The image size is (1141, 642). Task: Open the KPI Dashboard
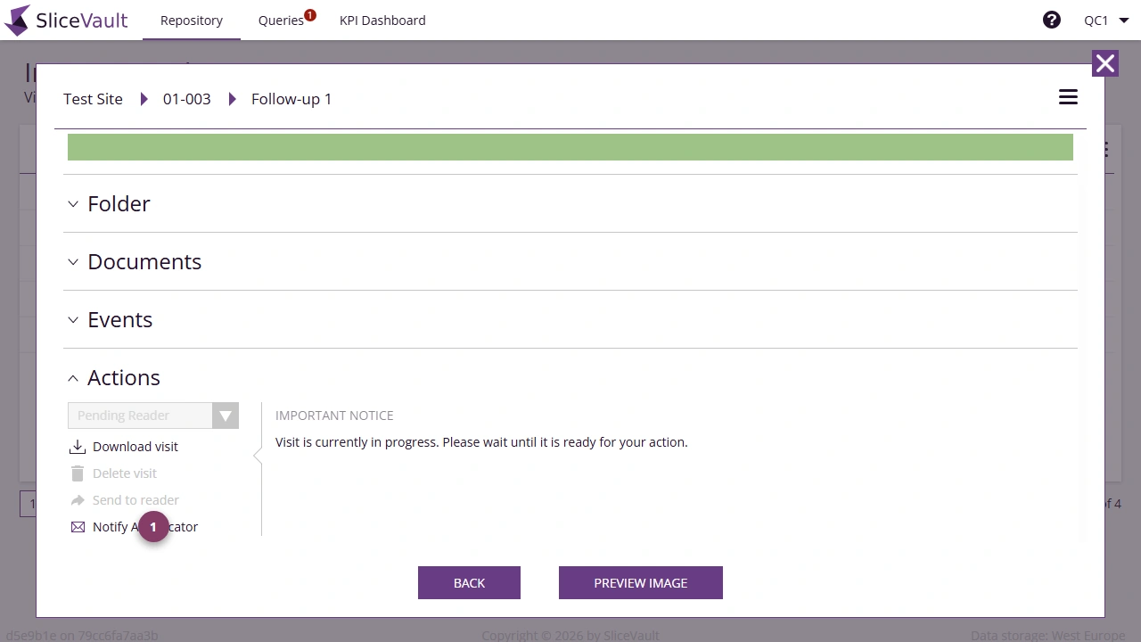[x=382, y=20]
